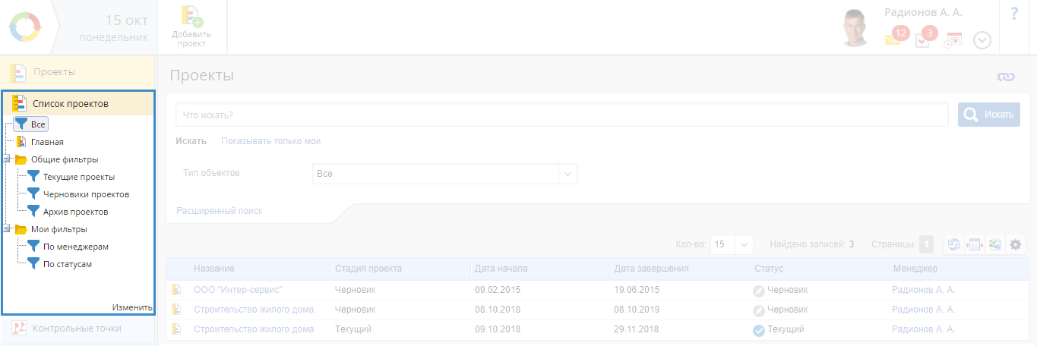Click the Искать search button
The image size is (1037, 346).
point(988,115)
